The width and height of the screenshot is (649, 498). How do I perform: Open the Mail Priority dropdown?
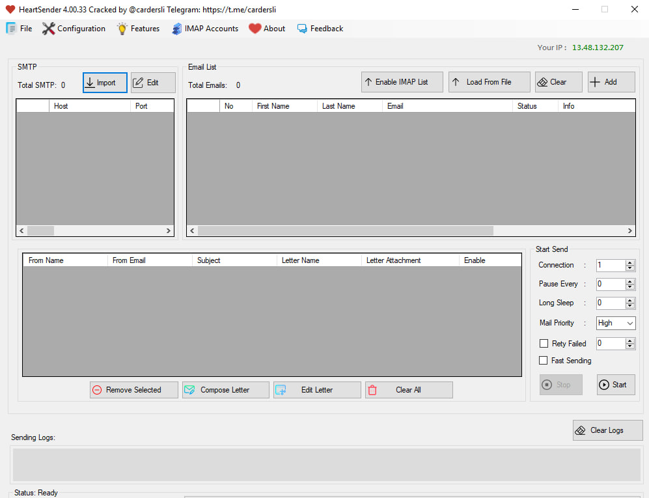pos(616,323)
